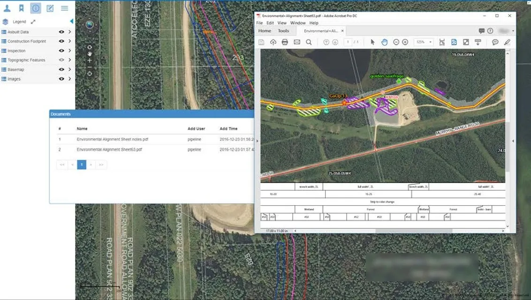Click the globe compass navigation control
The width and height of the screenshot is (531, 300).
pos(90,25)
